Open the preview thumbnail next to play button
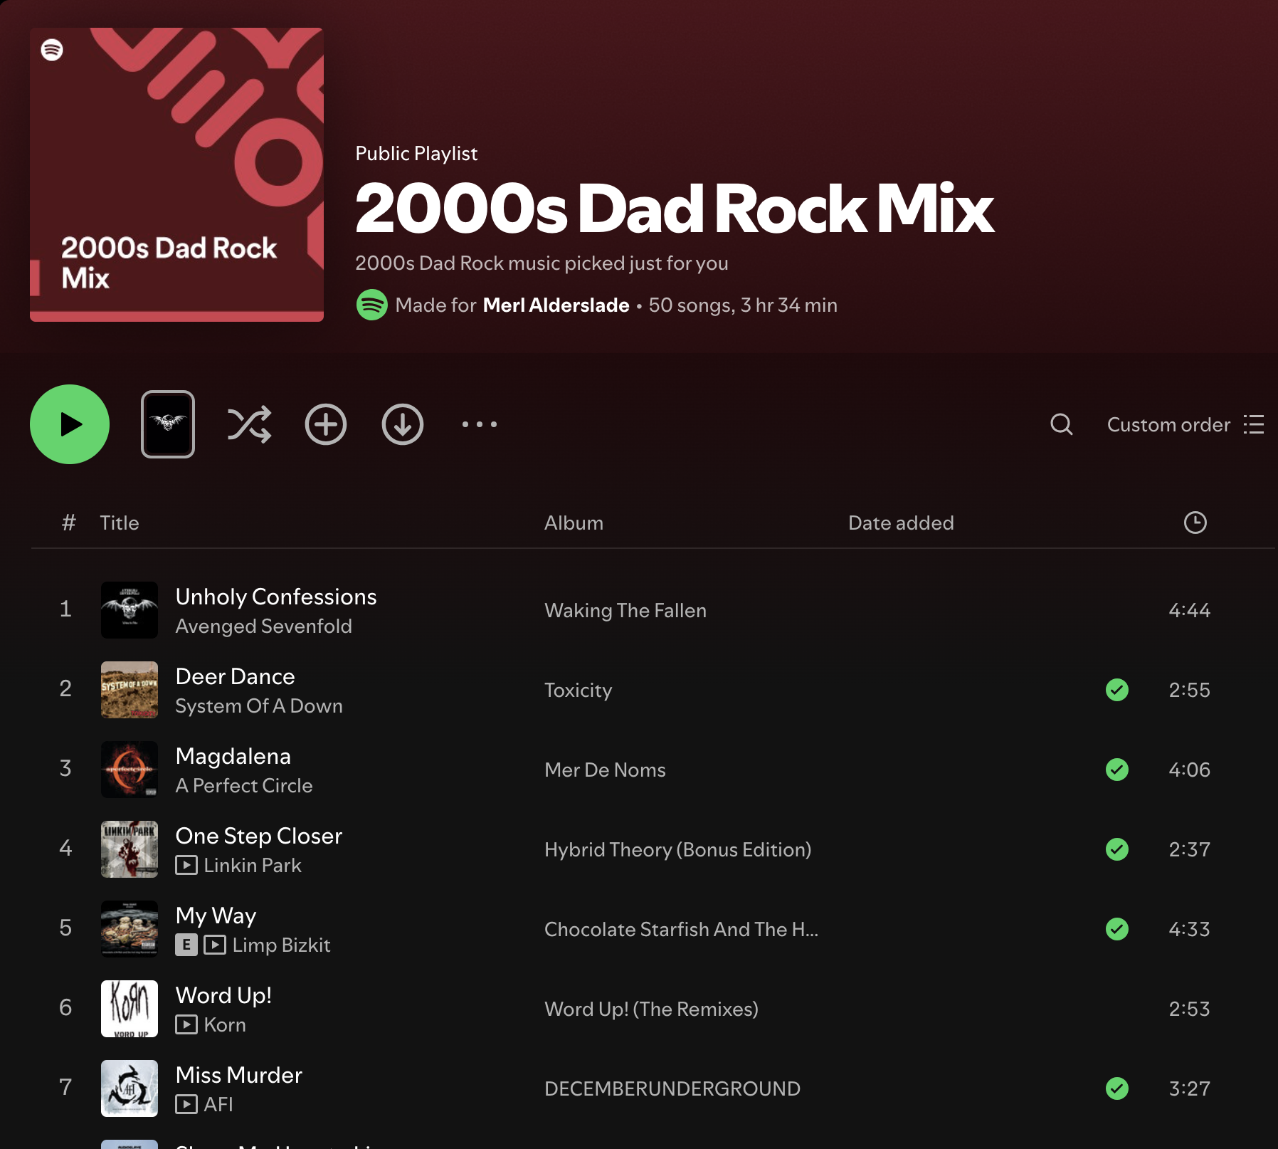This screenshot has width=1278, height=1149. point(168,424)
